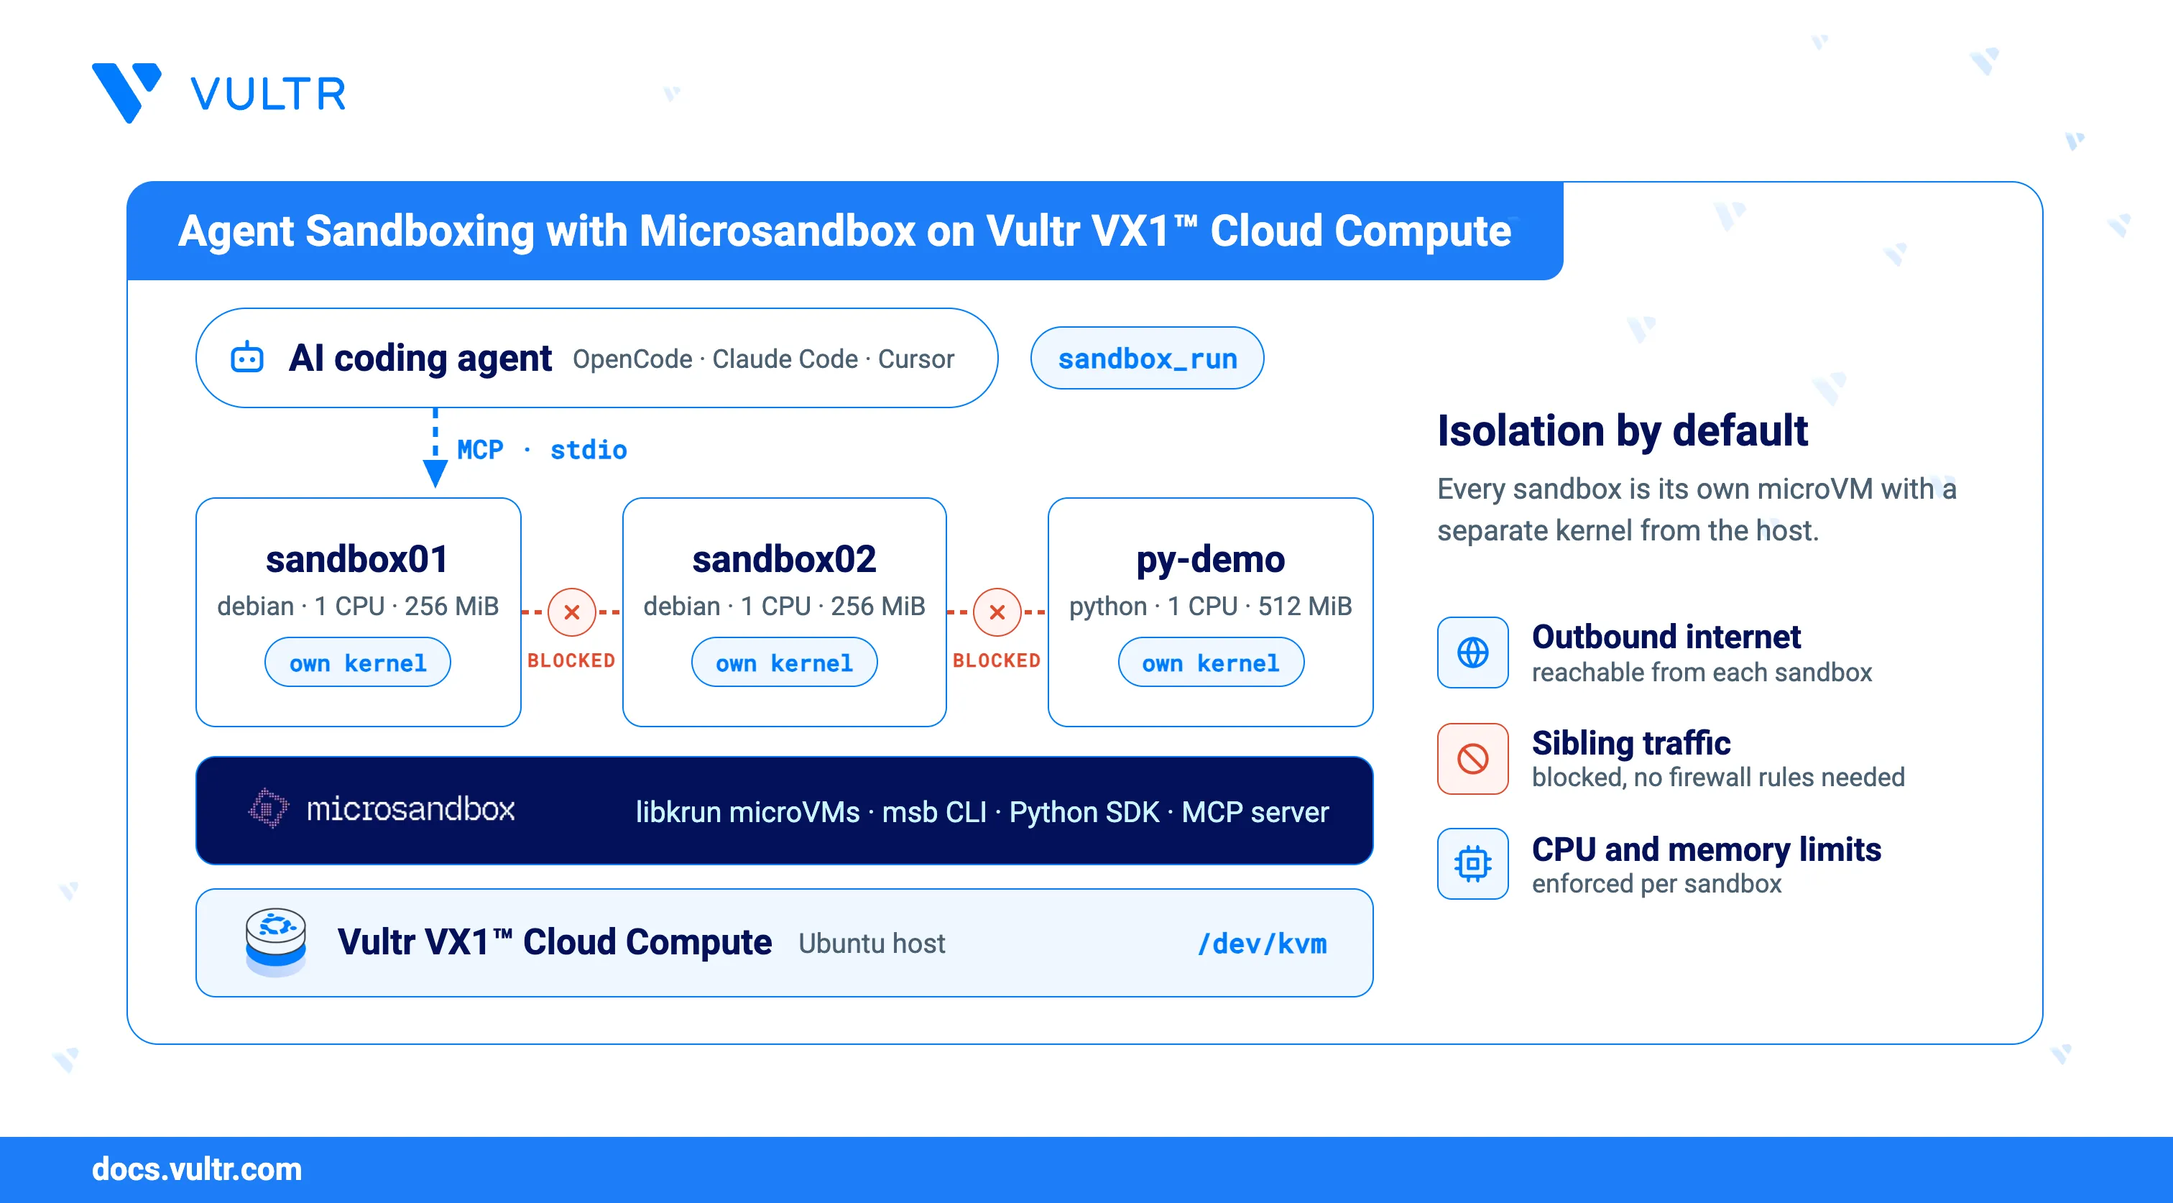Screen dimensions: 2173x1203
Task: Click the own kernel badge in py-demo
Action: (x=1211, y=663)
